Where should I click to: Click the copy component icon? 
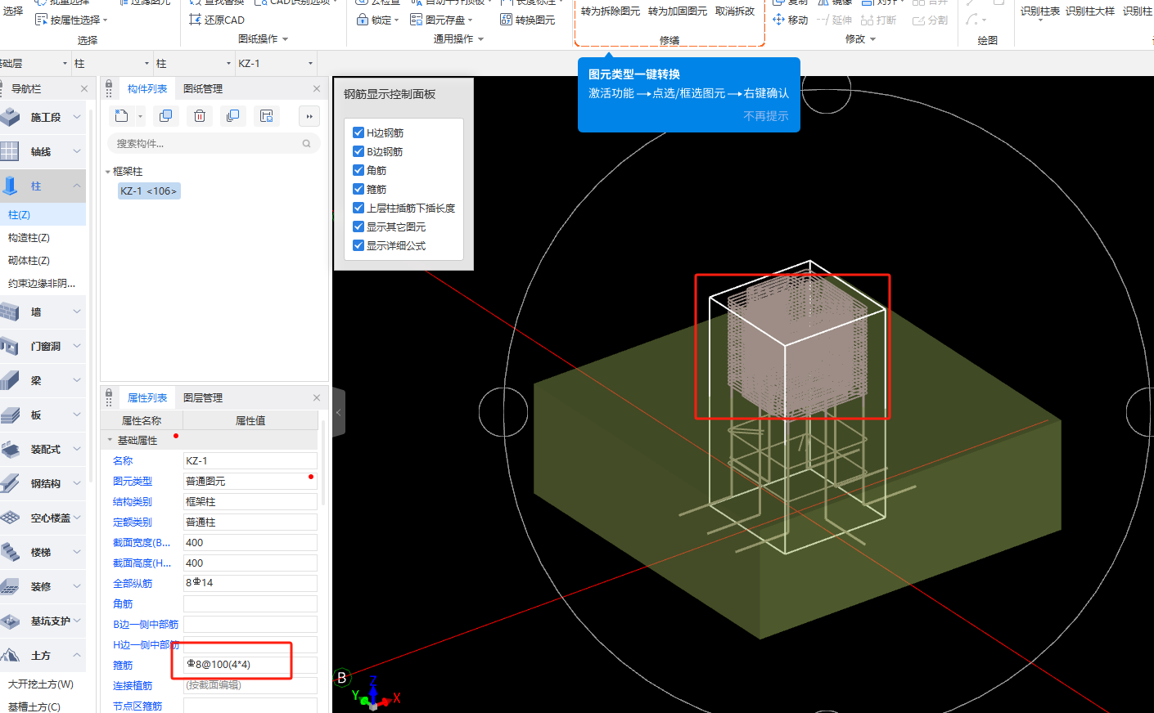pos(165,116)
